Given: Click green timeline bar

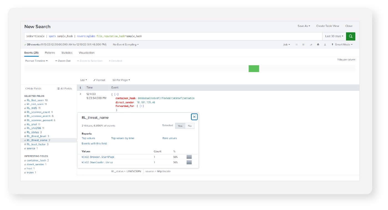Looking at the screenshot, I should tap(254, 68).
